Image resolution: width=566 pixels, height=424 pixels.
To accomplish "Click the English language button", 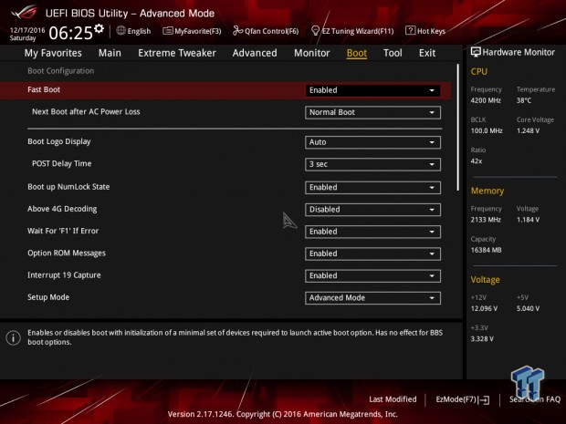I will click(x=133, y=31).
